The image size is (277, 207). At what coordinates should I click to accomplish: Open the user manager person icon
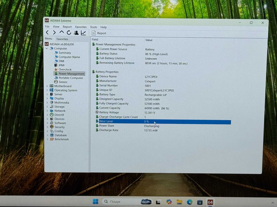(76, 33)
